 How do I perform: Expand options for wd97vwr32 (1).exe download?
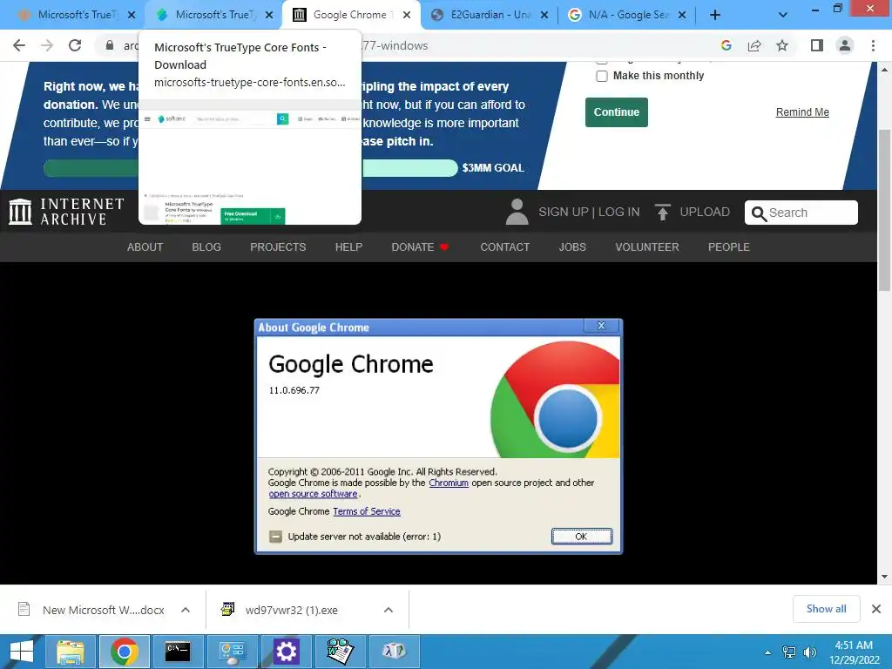pos(389,610)
